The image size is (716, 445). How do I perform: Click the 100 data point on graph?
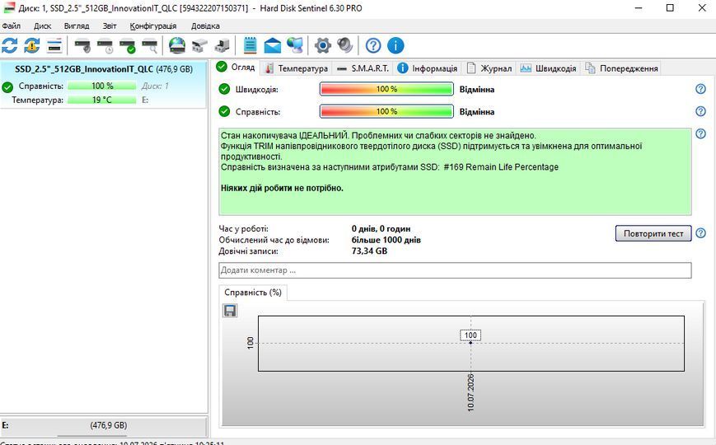[x=470, y=343]
